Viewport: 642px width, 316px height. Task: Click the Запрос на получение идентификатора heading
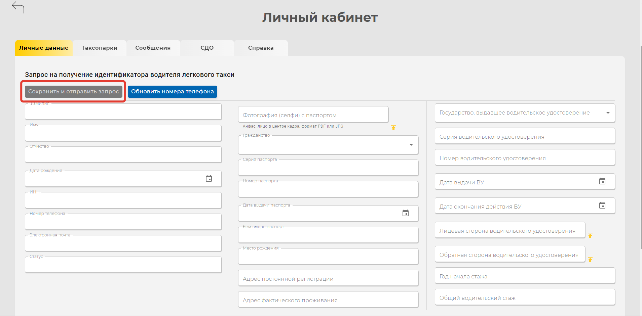(x=129, y=75)
